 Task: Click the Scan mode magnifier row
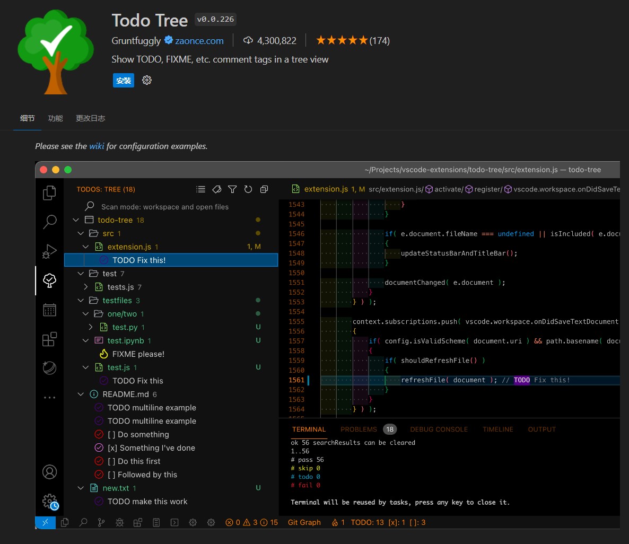point(171,207)
